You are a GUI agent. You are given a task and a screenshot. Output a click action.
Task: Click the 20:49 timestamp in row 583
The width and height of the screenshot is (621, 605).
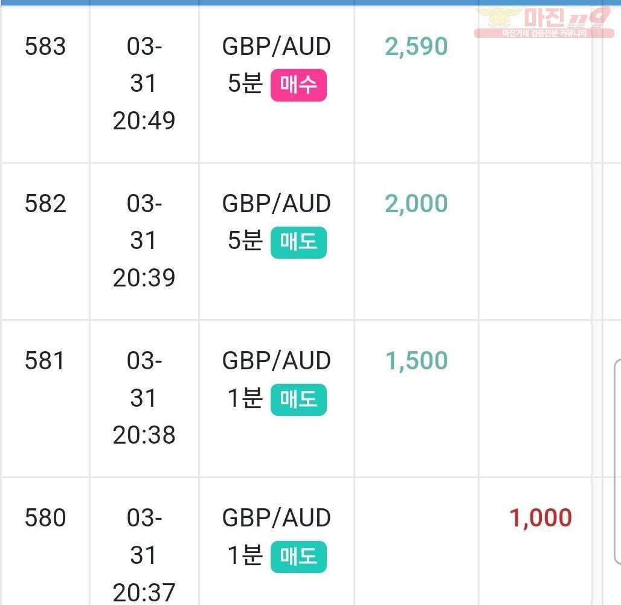click(x=144, y=121)
